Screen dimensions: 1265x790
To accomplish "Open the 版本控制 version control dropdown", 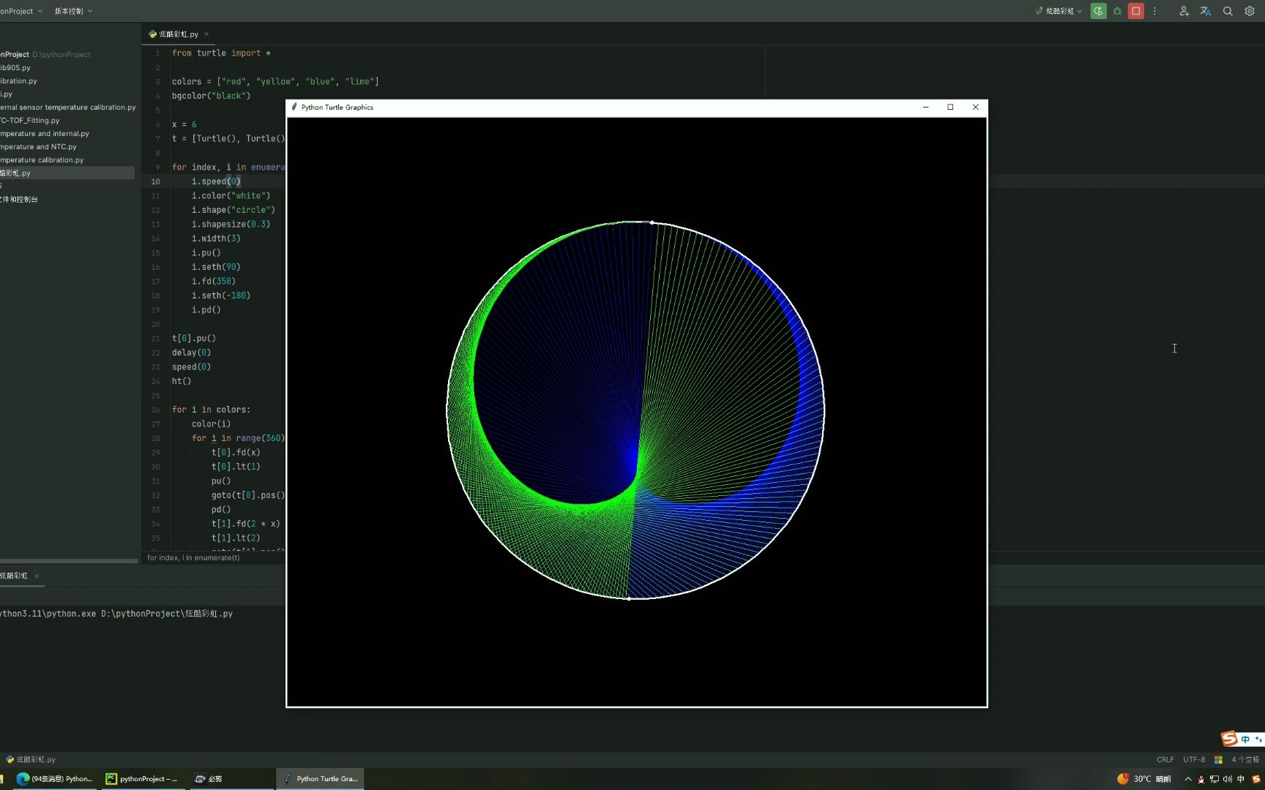I will (x=73, y=11).
